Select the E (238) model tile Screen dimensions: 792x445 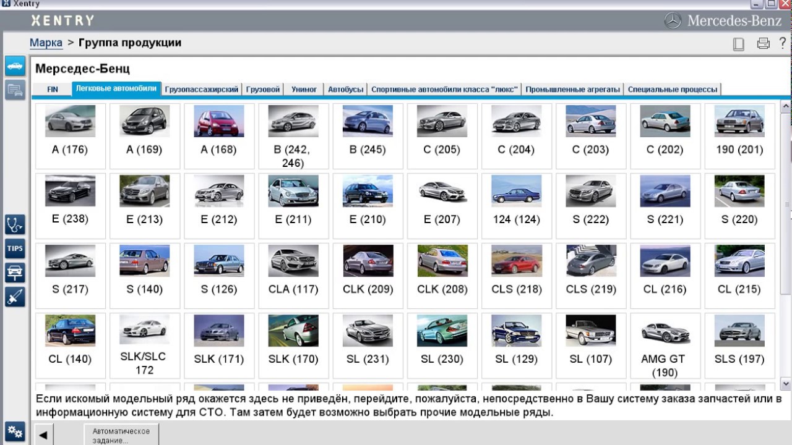click(x=71, y=206)
